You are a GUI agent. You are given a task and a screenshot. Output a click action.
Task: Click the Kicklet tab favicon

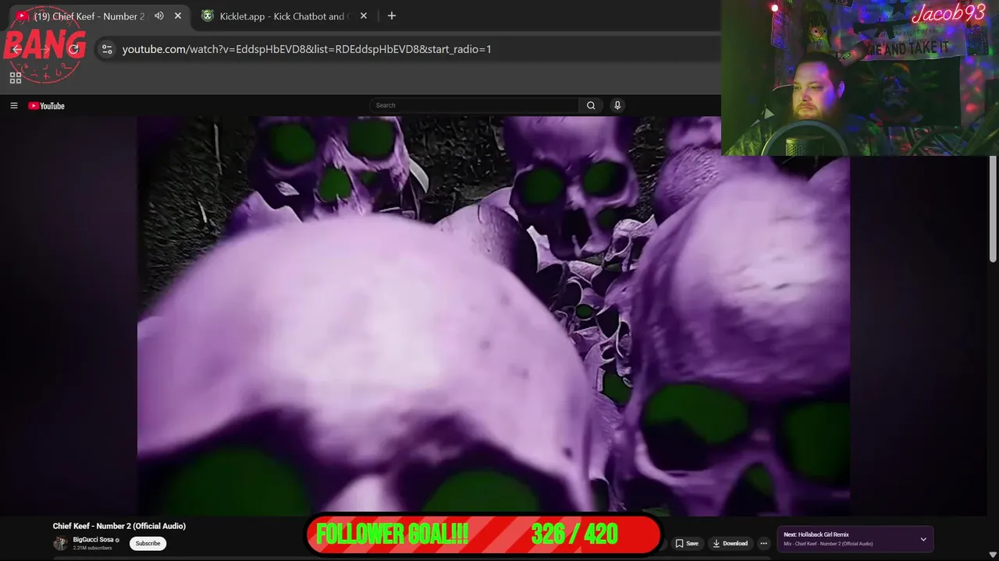(x=208, y=16)
